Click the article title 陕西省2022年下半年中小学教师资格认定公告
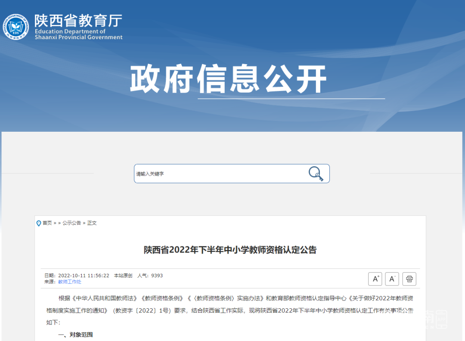465x341 pixels. click(x=230, y=250)
